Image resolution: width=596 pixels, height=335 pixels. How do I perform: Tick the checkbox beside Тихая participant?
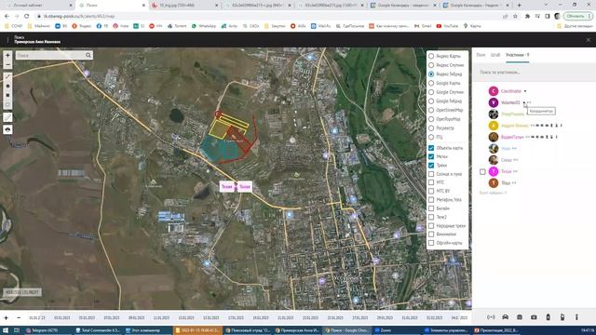coord(482,171)
